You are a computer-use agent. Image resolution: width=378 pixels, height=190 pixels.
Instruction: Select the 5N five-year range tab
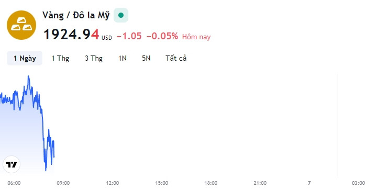(146, 58)
